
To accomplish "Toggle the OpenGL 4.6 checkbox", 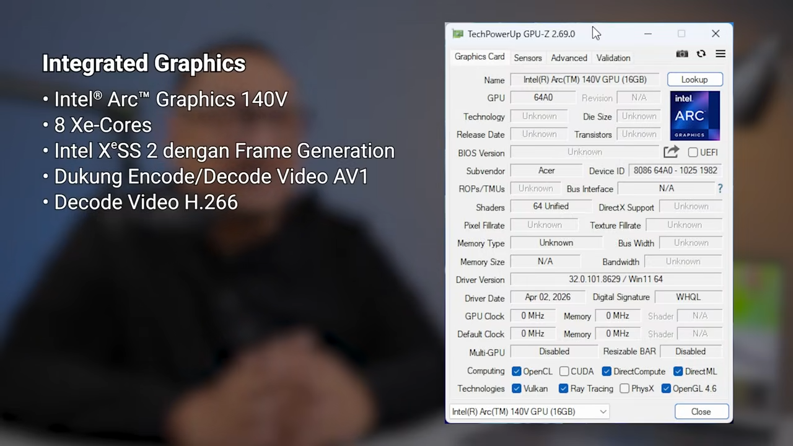I will coord(666,388).
